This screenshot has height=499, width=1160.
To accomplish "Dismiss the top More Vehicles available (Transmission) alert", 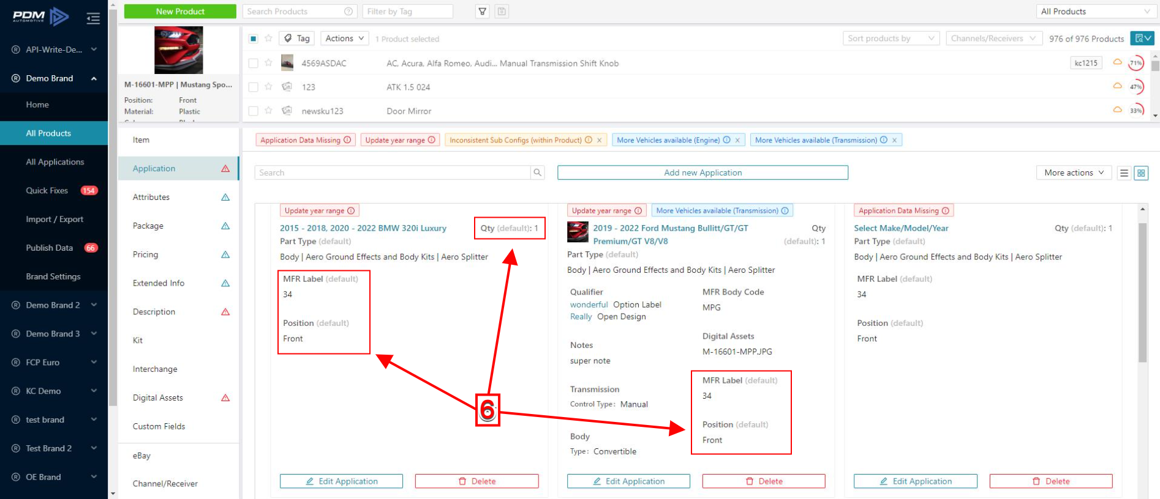I will click(x=894, y=140).
